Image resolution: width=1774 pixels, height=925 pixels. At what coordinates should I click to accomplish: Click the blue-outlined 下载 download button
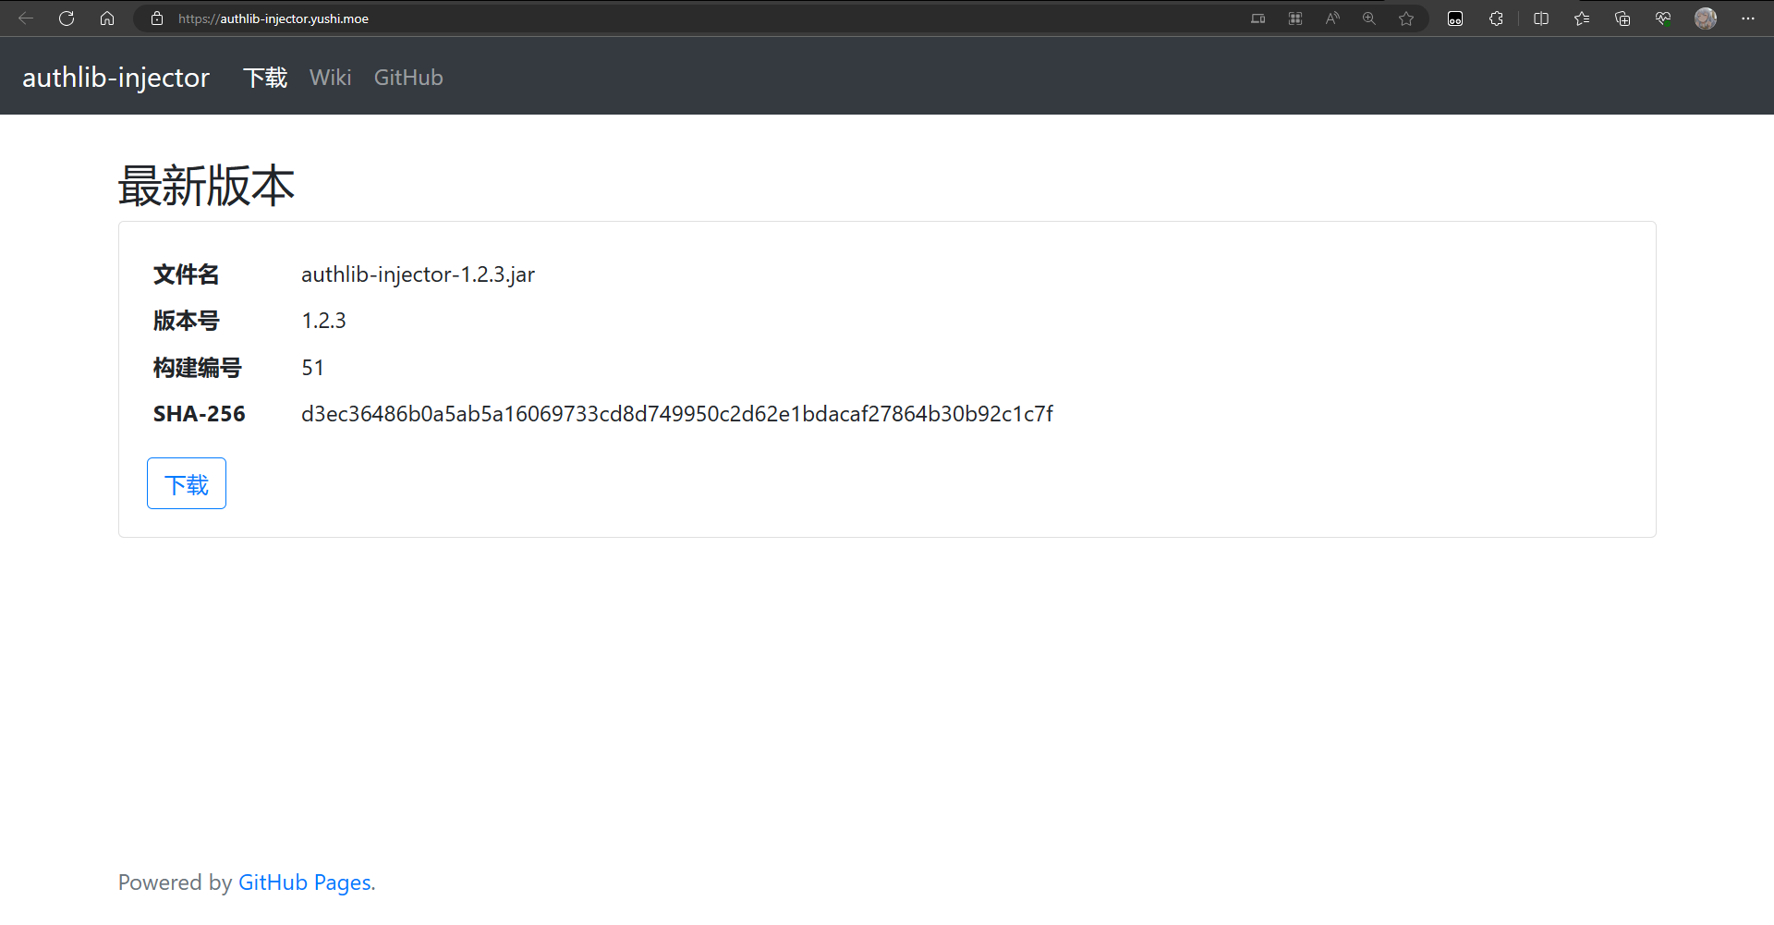(x=187, y=483)
